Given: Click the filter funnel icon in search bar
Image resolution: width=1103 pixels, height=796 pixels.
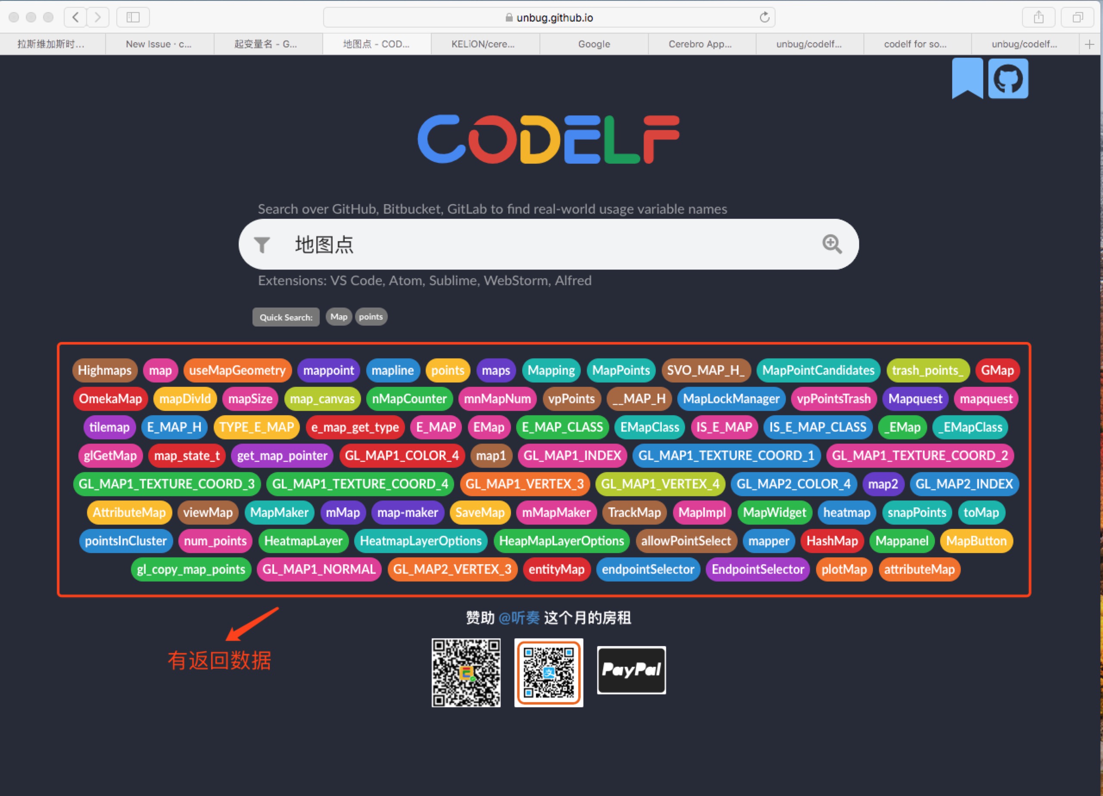Looking at the screenshot, I should tap(262, 245).
